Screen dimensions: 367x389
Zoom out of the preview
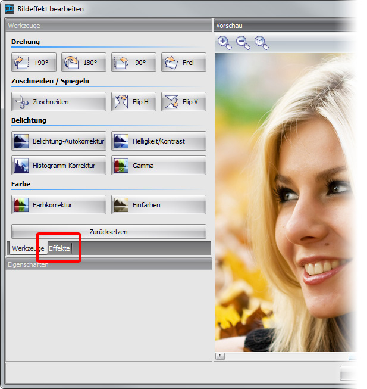coord(243,42)
